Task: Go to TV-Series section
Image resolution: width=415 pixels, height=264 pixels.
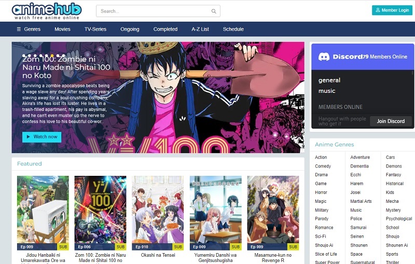Action: coord(95,29)
